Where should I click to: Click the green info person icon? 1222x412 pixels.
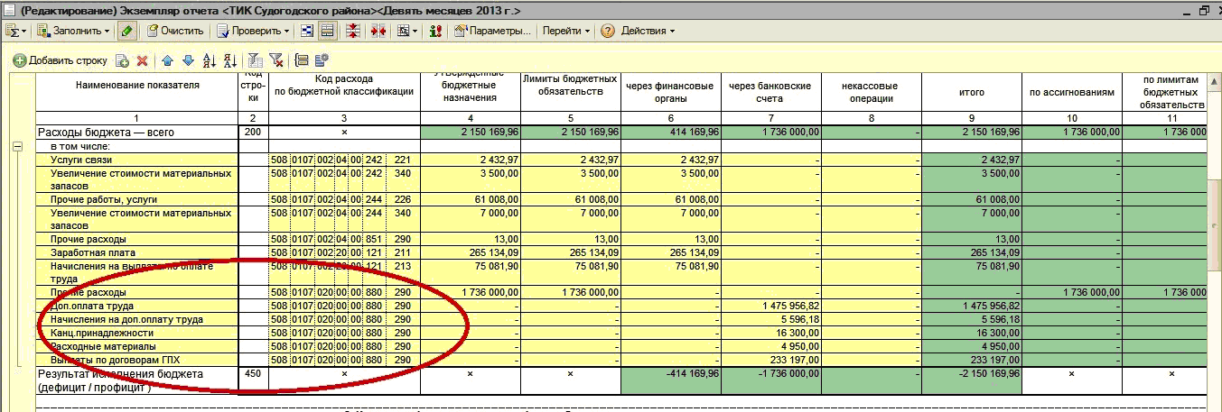[x=437, y=31]
